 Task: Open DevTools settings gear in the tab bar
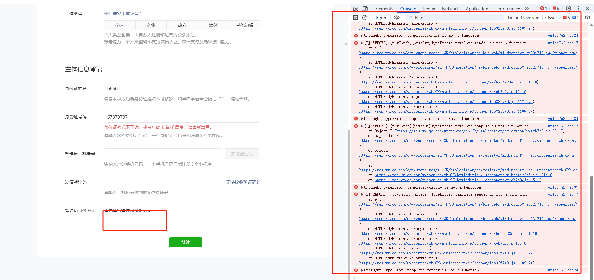pos(569,8)
